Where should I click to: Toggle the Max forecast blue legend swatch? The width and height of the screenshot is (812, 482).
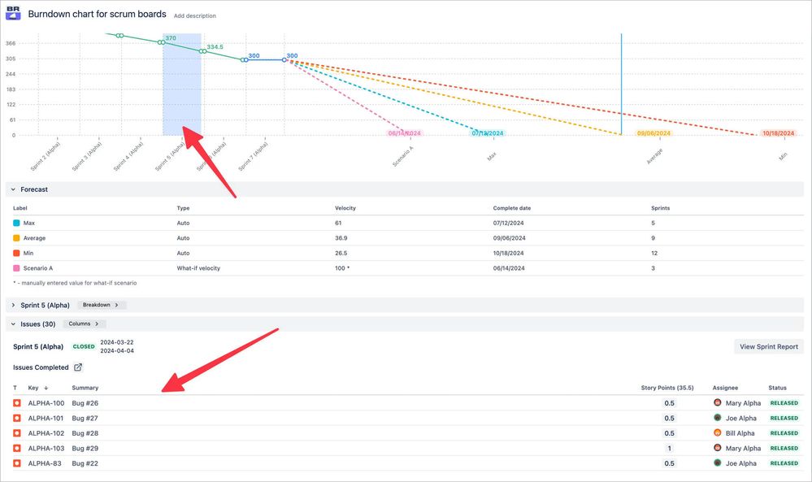[15, 223]
